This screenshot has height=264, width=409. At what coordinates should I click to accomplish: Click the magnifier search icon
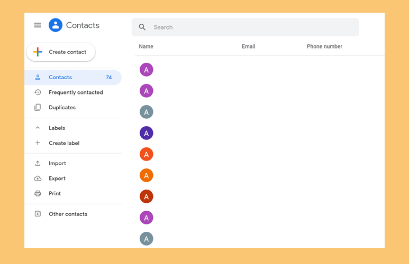pos(142,27)
